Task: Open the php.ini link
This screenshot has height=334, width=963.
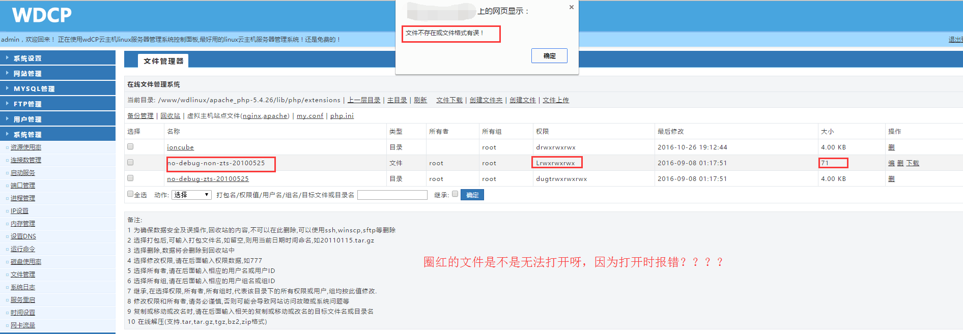Action: click(x=342, y=116)
